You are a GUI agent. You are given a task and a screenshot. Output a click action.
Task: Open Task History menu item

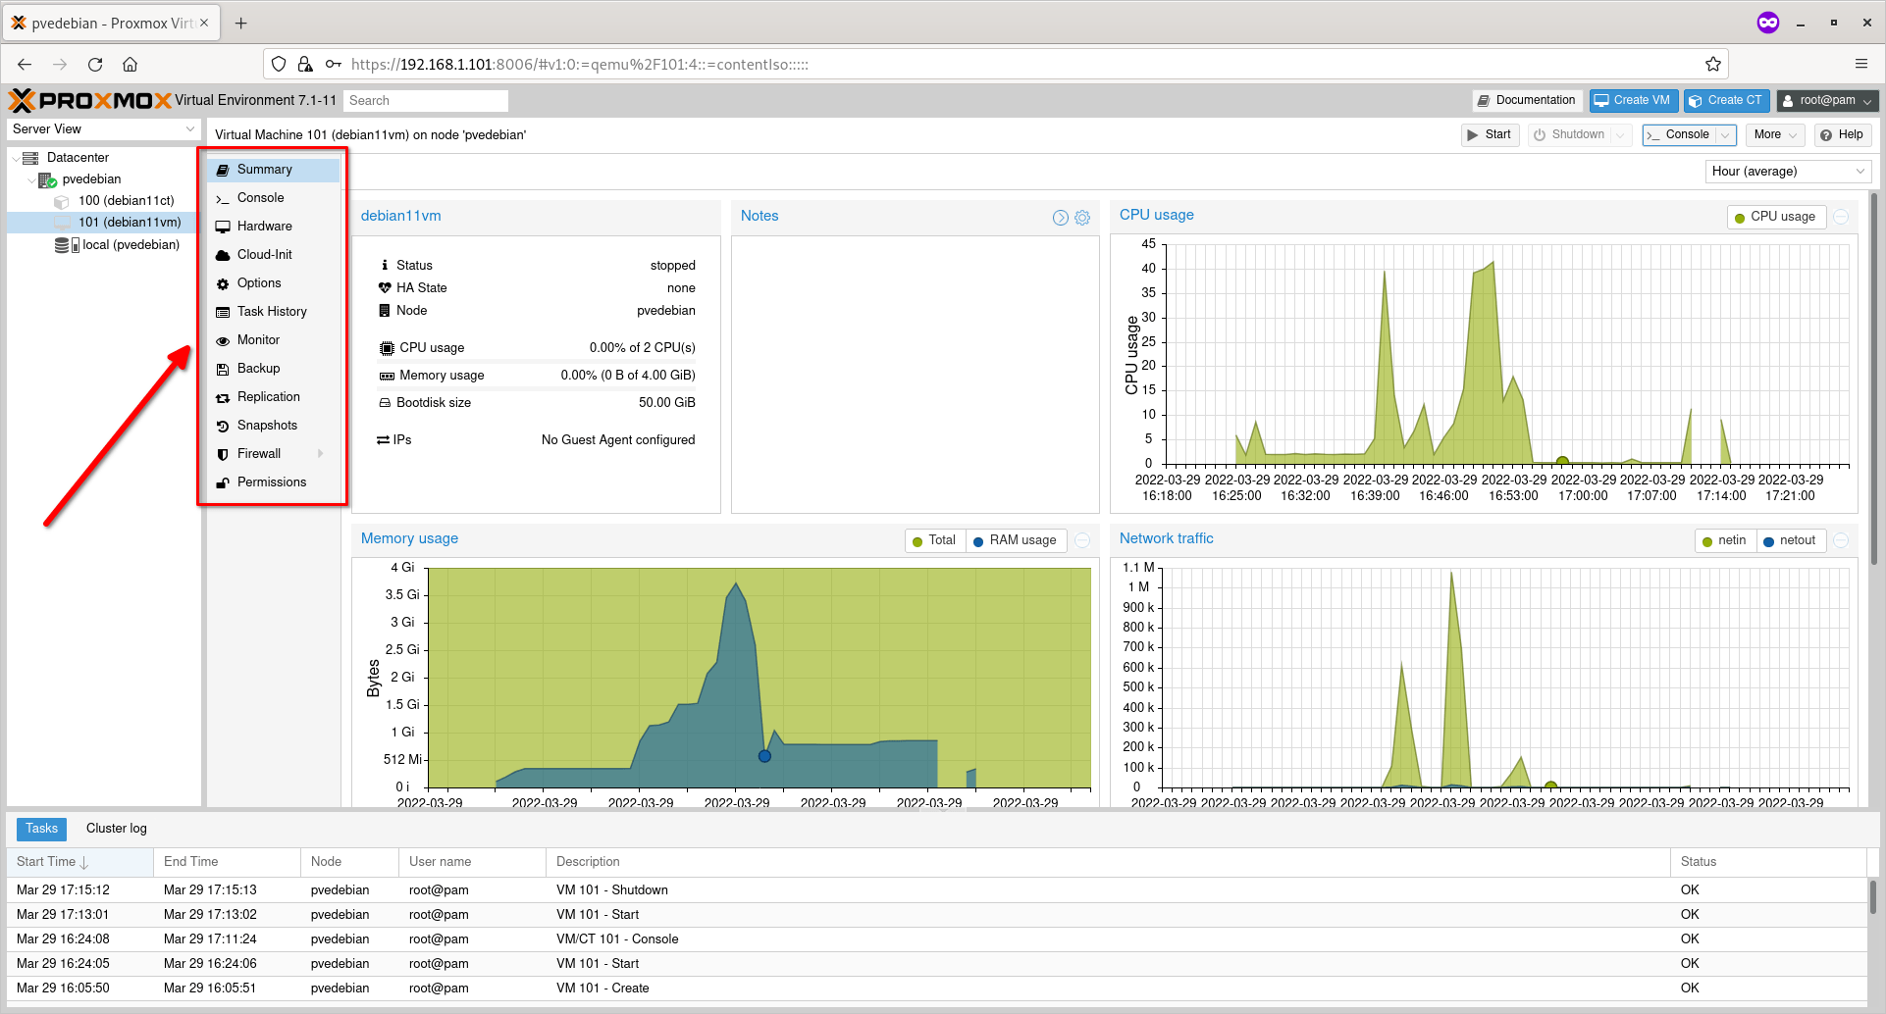[x=274, y=312]
